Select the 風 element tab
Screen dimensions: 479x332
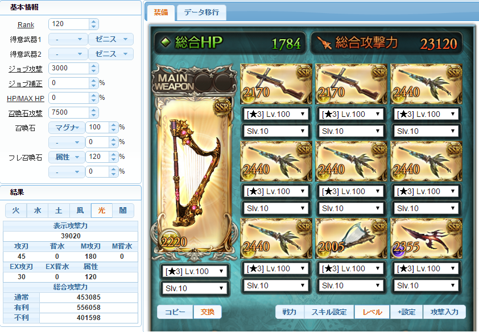pos(80,211)
